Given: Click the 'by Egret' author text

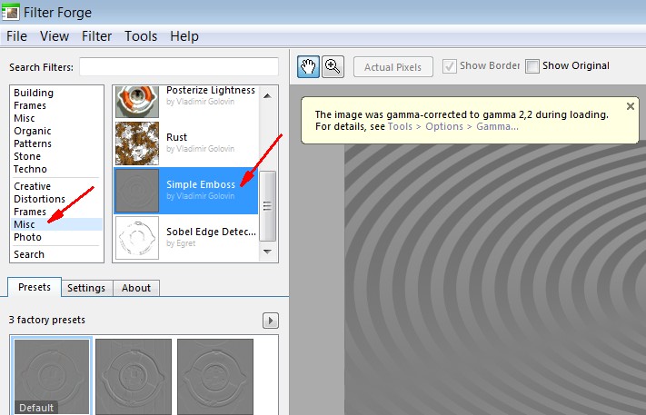Looking at the screenshot, I should point(181,243).
